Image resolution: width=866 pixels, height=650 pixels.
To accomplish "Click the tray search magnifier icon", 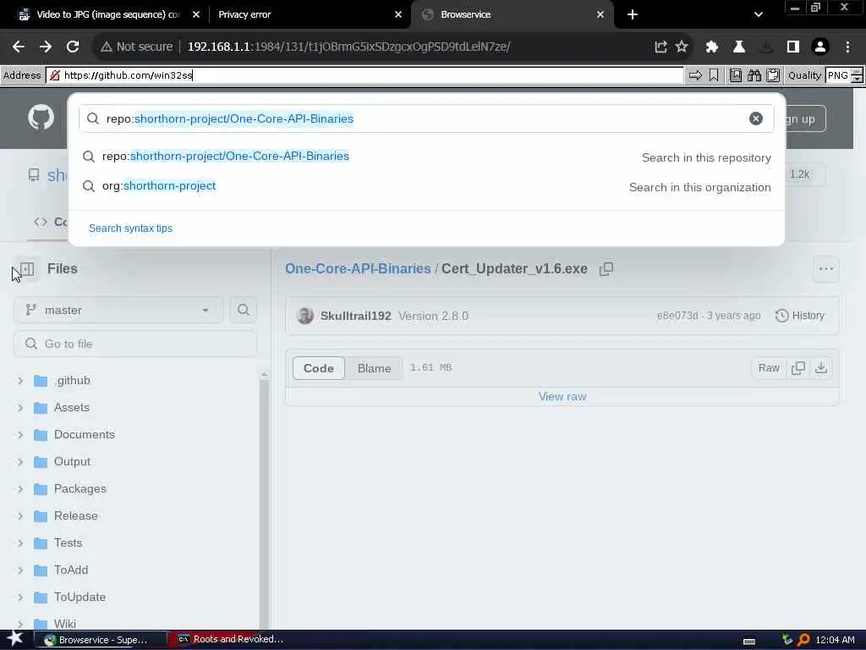I will [x=803, y=640].
